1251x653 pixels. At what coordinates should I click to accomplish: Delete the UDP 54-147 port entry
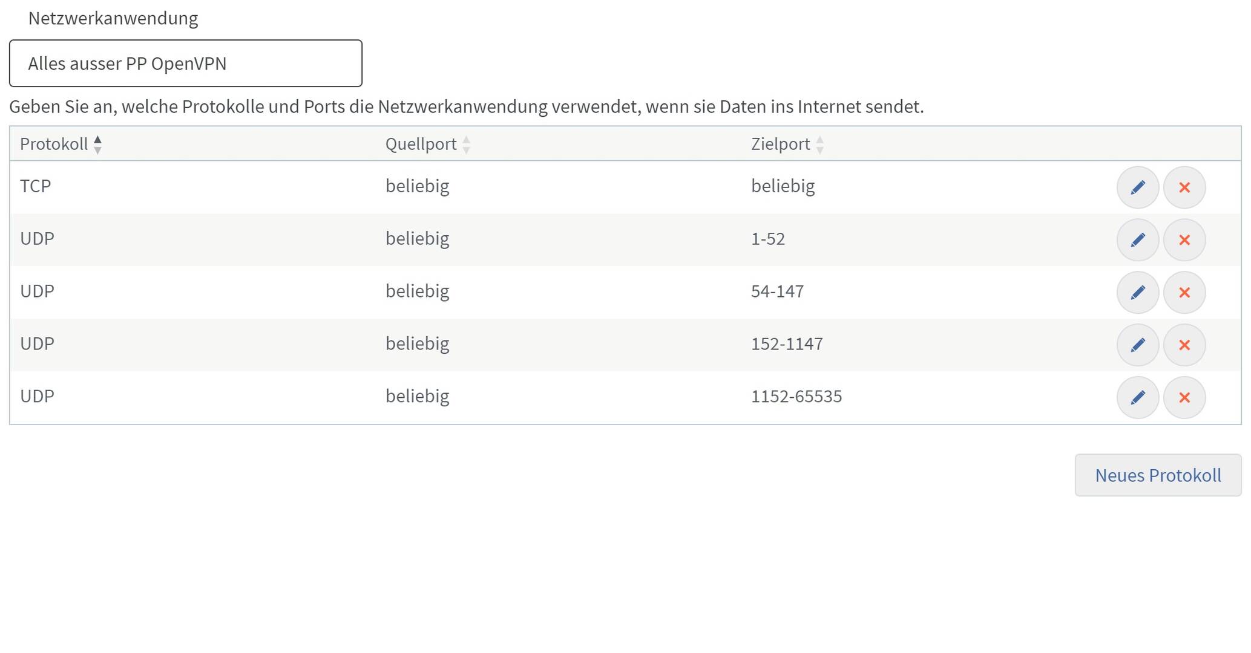pos(1184,293)
